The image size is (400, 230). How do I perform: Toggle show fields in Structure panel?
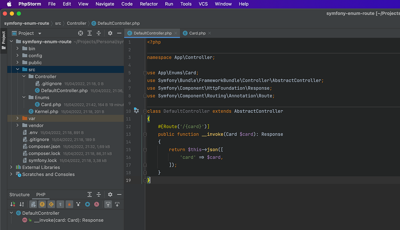click(41, 204)
